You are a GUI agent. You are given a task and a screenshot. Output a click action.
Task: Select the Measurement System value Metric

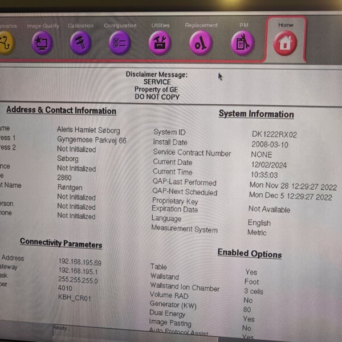257,233
